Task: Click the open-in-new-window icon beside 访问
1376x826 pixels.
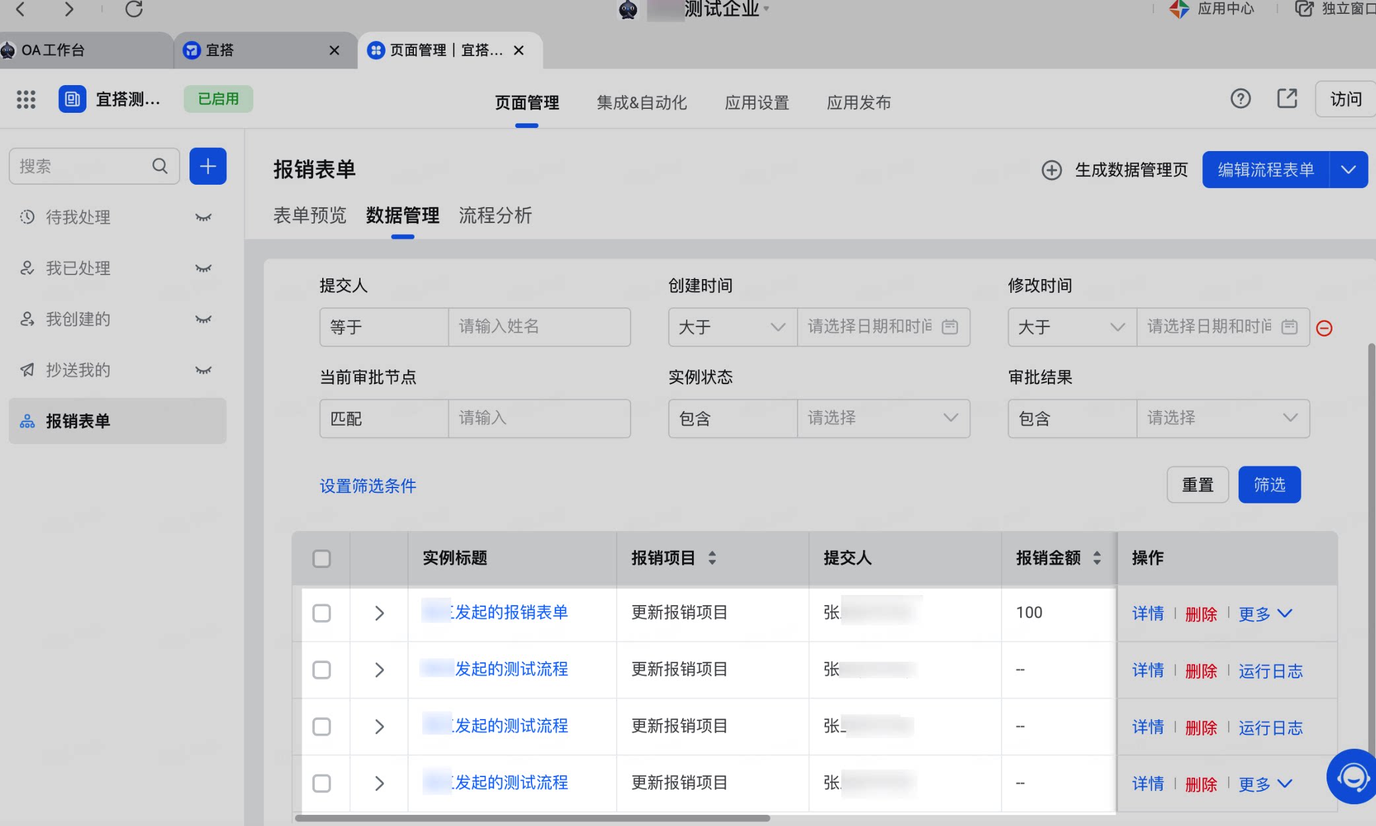Action: [1287, 99]
